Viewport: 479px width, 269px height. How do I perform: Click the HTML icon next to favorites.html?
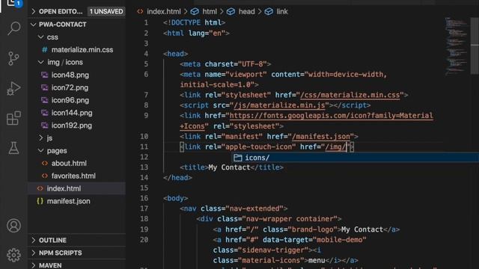coord(45,176)
